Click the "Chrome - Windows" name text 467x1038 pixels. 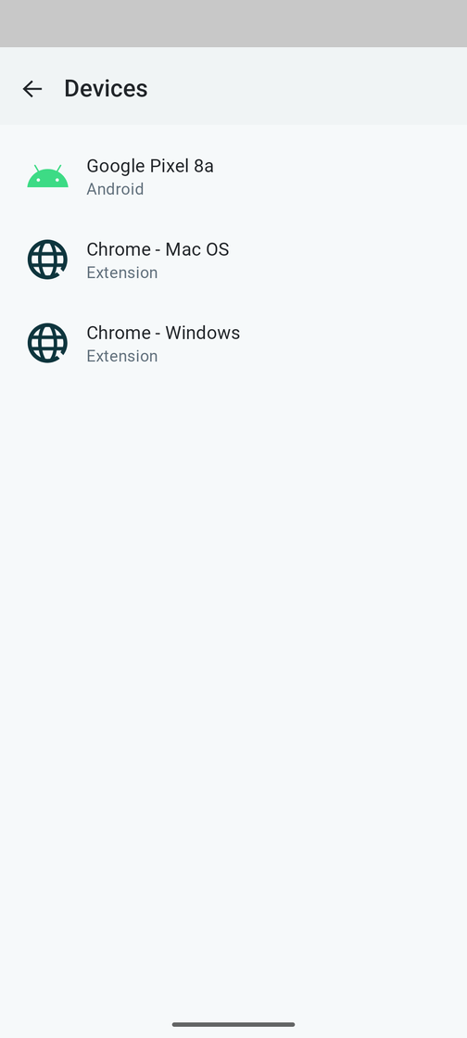(163, 333)
